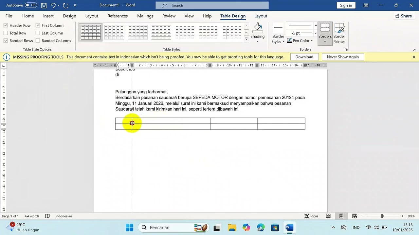
Task: Open Customize Quick Access Toolbar arrow
Action: click(75, 5)
